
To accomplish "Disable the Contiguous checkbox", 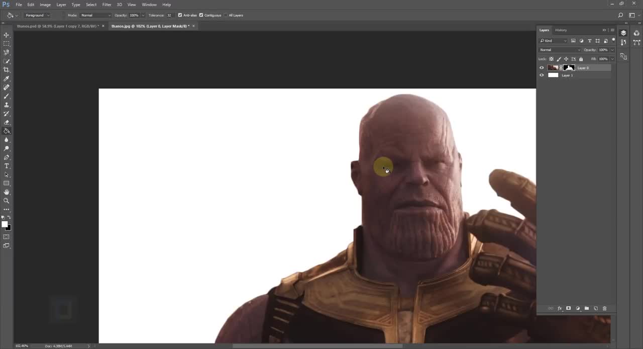I will coord(201,15).
